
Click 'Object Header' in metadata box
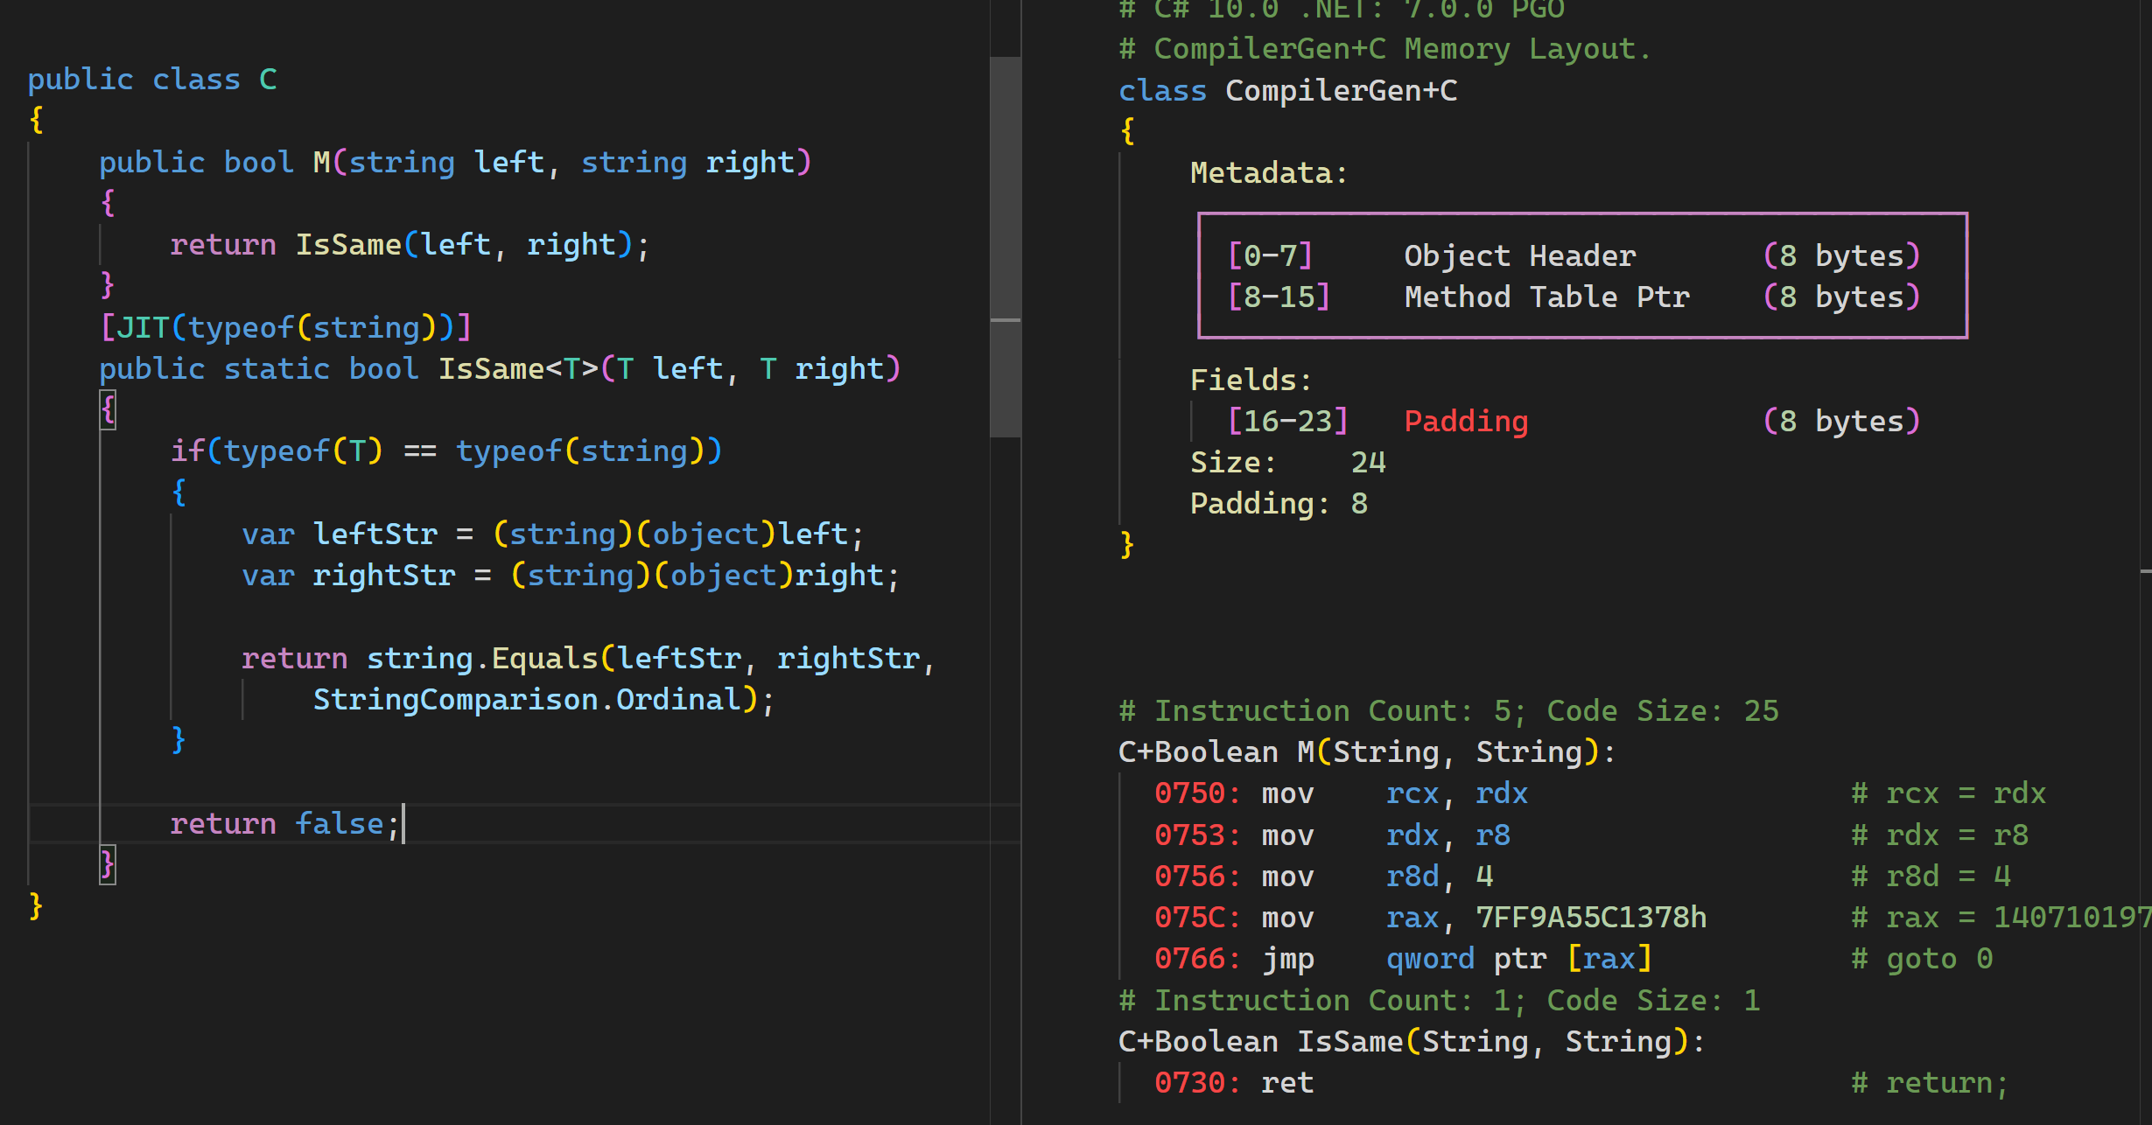[1519, 256]
